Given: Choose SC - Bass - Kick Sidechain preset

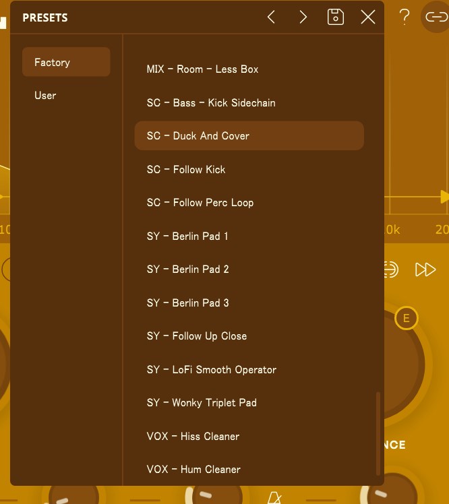Looking at the screenshot, I should 211,103.
